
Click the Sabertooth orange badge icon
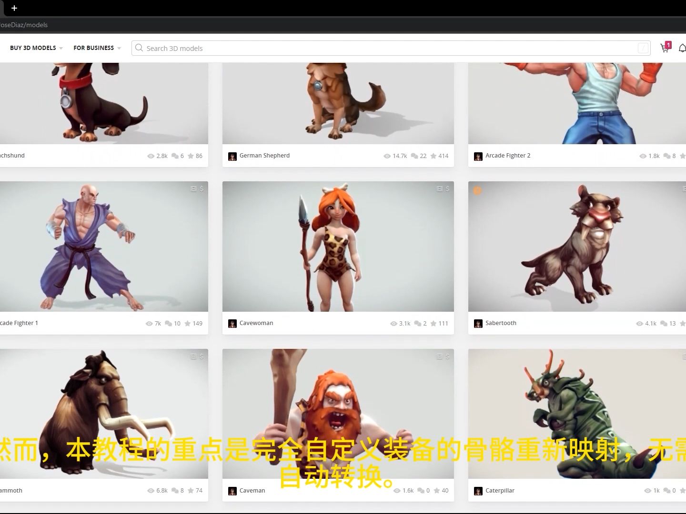pyautogui.click(x=477, y=190)
